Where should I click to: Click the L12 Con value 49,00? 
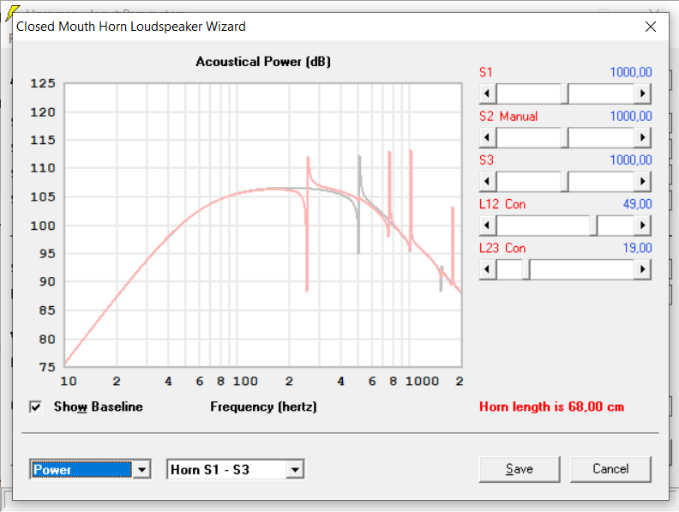click(638, 204)
